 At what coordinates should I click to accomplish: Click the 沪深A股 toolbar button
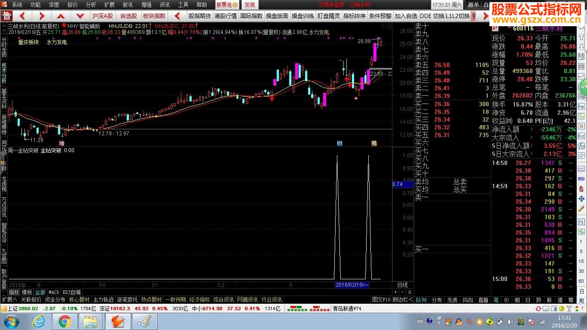[x=103, y=16]
